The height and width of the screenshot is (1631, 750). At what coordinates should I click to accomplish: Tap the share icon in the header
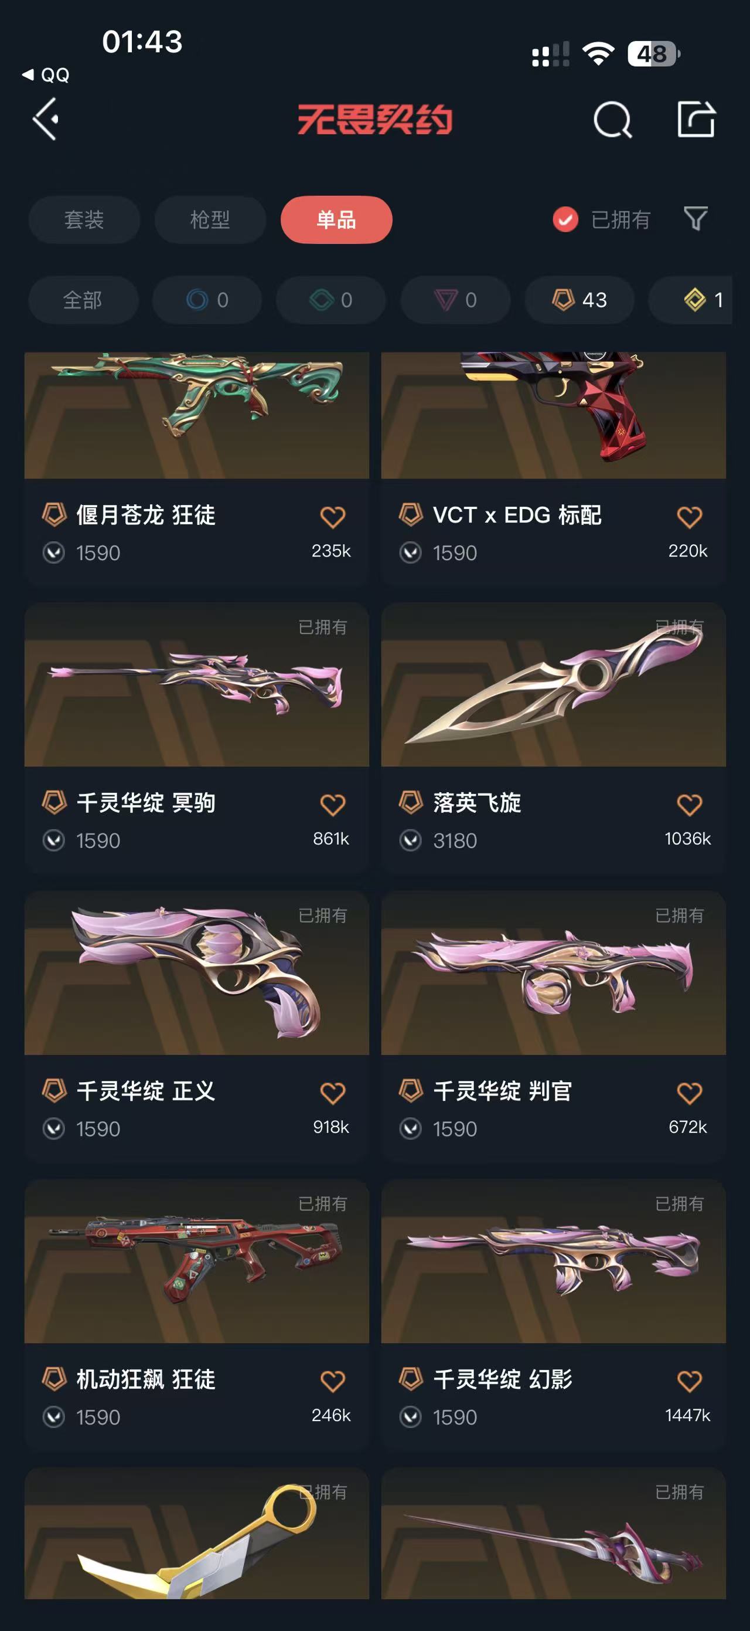click(696, 118)
